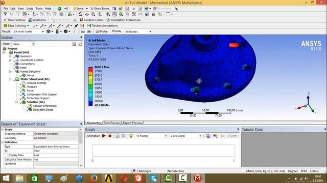Viewport: 327px width, 183px height.
Task: Click the printer icon in the toolbar
Action: (153, 14)
